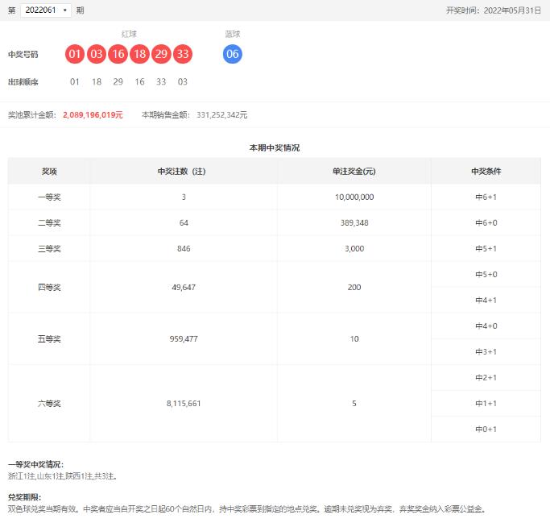Click first prize amount 10,000,000

(x=354, y=197)
